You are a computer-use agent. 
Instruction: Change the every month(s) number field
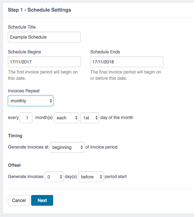[26, 118]
